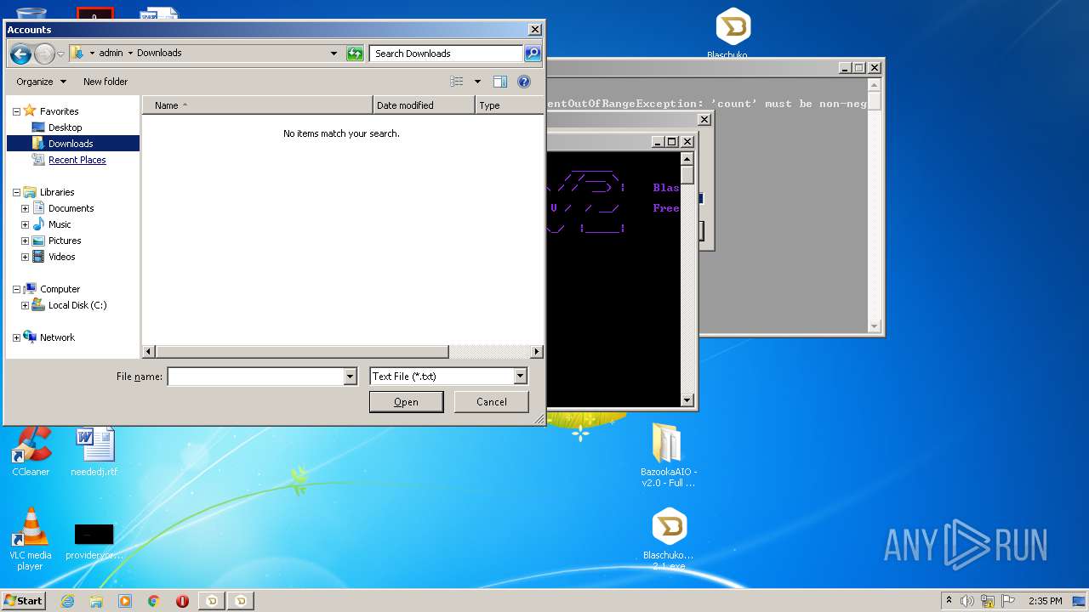1089x612 pixels.
Task: Select the Blaschuko exe desktop icon near the bottom
Action: 669,540
